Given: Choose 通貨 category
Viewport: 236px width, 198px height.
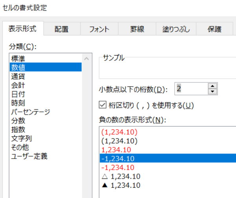Looking at the screenshot, I should tap(18, 76).
